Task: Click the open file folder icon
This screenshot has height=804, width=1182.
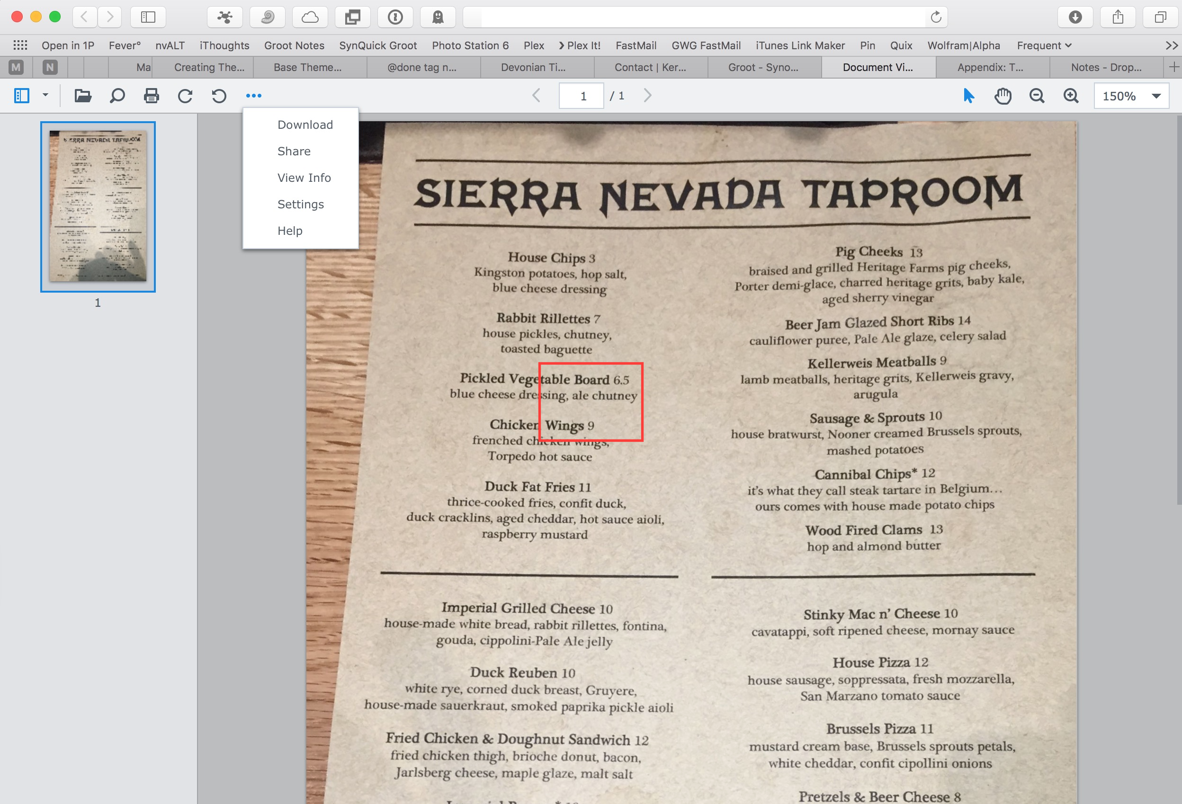Action: click(83, 96)
